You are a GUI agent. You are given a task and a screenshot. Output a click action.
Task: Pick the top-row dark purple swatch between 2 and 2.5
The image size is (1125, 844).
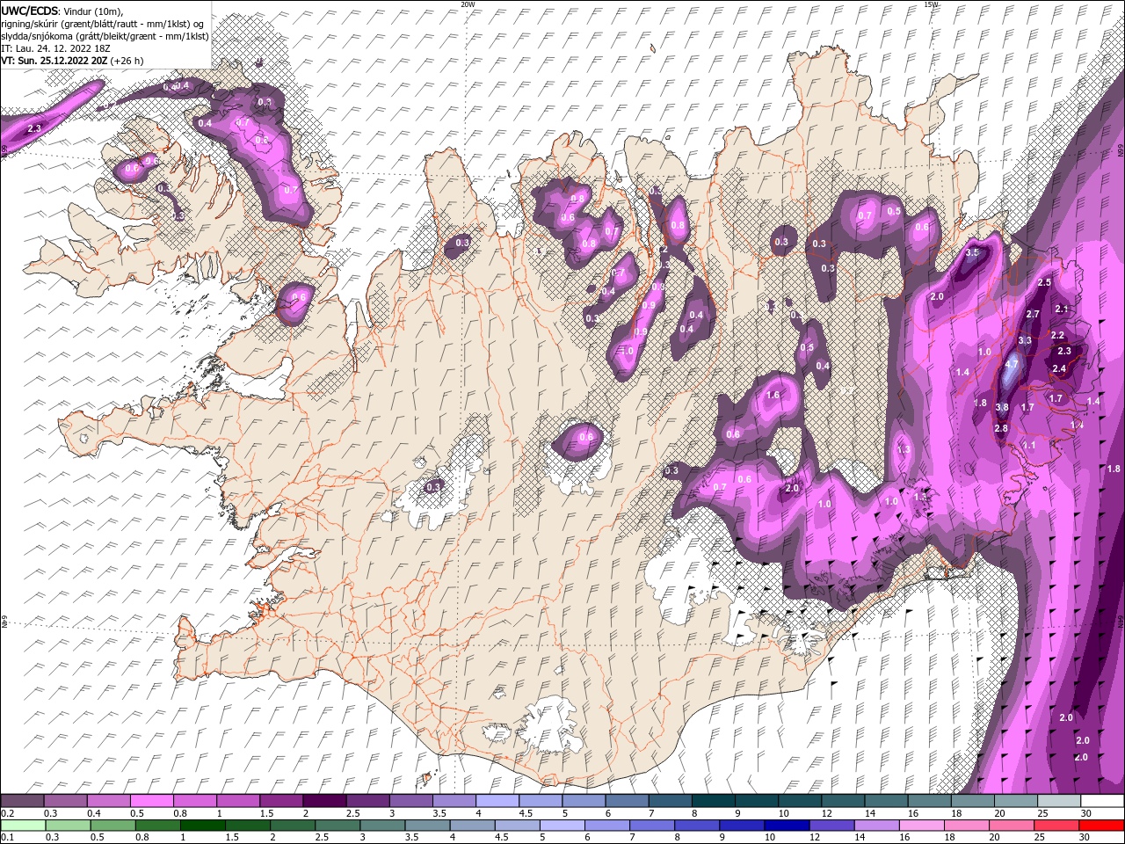point(324,801)
